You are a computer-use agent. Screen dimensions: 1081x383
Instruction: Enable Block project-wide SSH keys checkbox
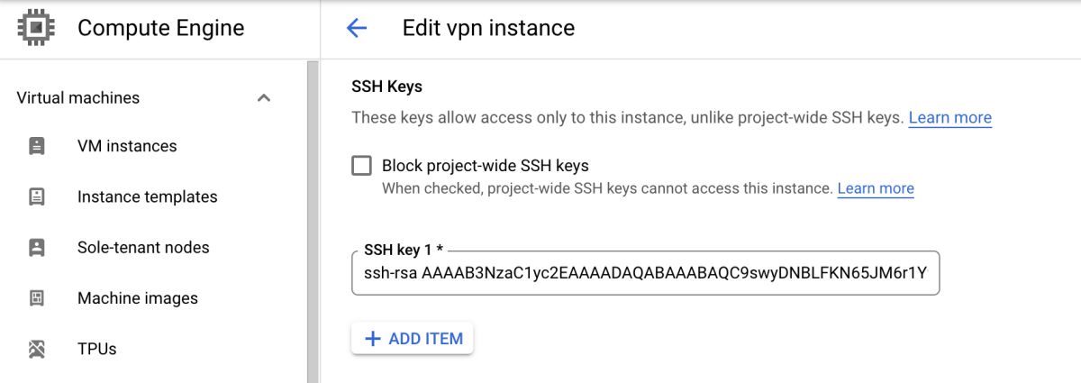[x=361, y=166]
